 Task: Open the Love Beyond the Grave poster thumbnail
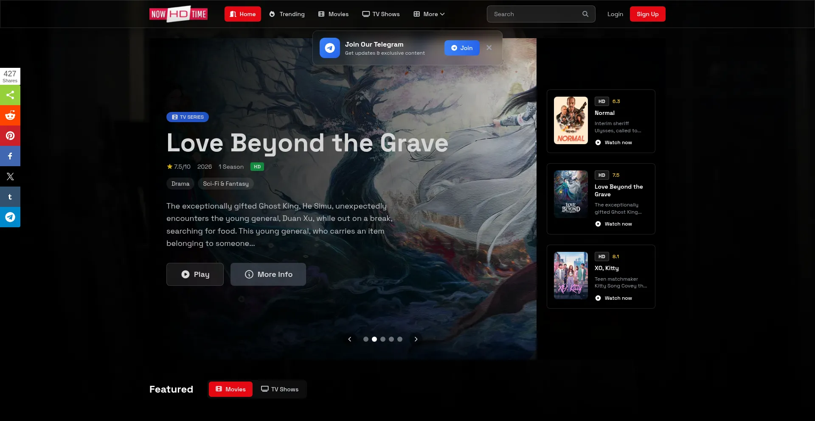point(571,194)
